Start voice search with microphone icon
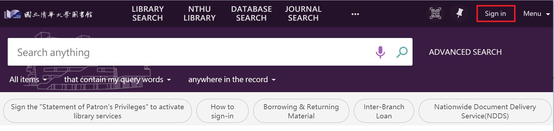This screenshot has height=131, width=554. pos(380,52)
